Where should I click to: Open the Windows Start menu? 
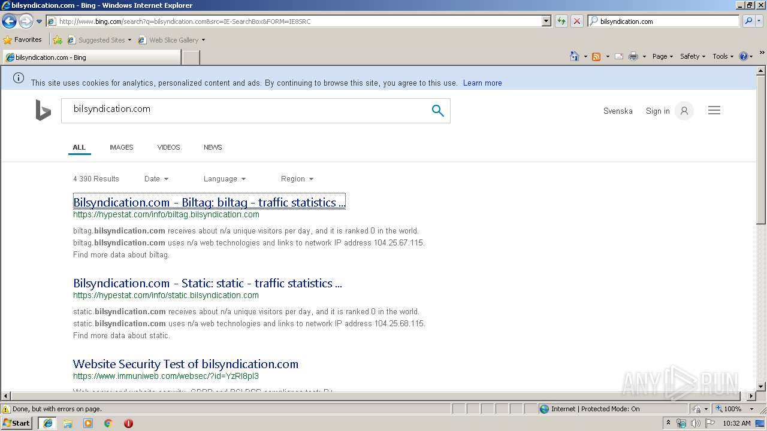pyautogui.click(x=17, y=423)
